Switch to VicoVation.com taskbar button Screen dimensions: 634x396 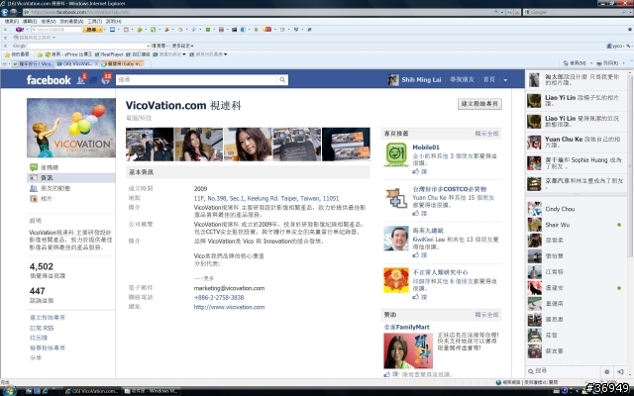[x=92, y=391]
